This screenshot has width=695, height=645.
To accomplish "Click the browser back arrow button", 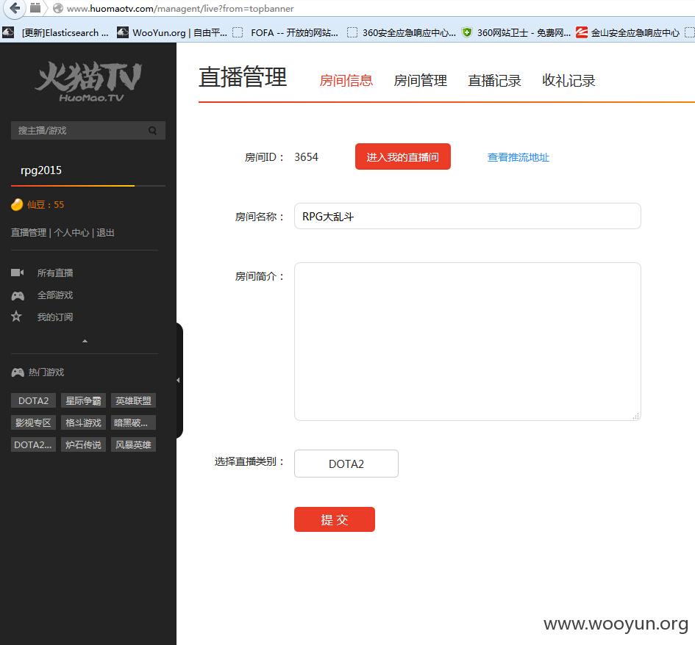I will coord(14,8).
